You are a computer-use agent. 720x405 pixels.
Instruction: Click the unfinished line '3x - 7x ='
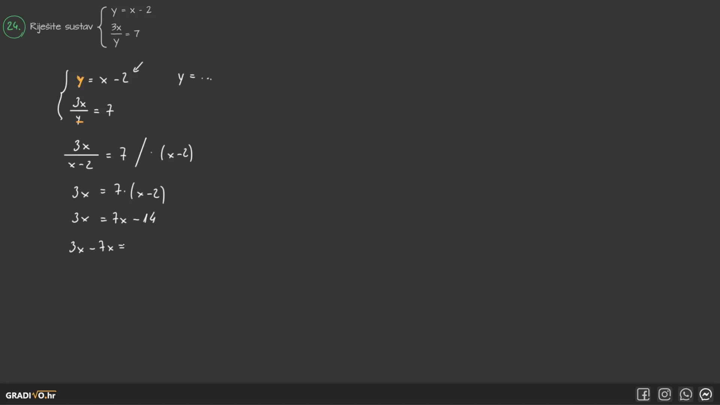pyautogui.click(x=97, y=247)
